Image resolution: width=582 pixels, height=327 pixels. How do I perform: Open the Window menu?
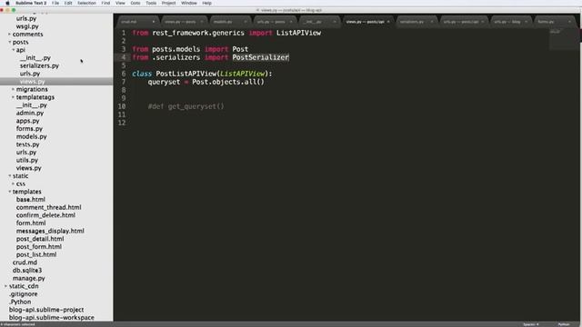(x=189, y=3)
